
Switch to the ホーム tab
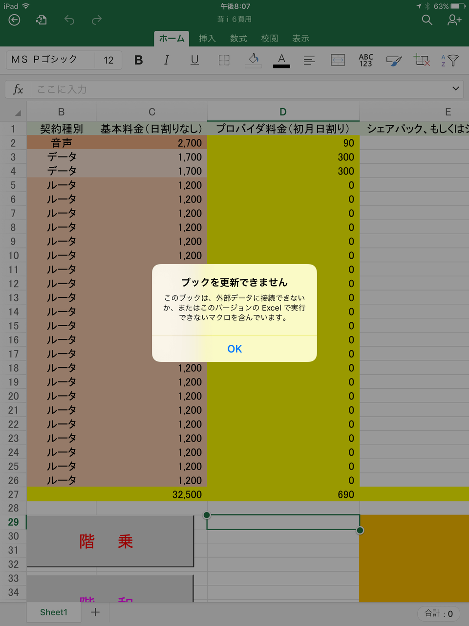point(172,39)
